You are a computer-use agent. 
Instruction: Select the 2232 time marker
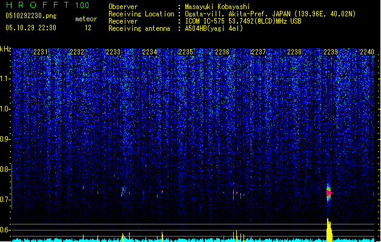(x=77, y=52)
